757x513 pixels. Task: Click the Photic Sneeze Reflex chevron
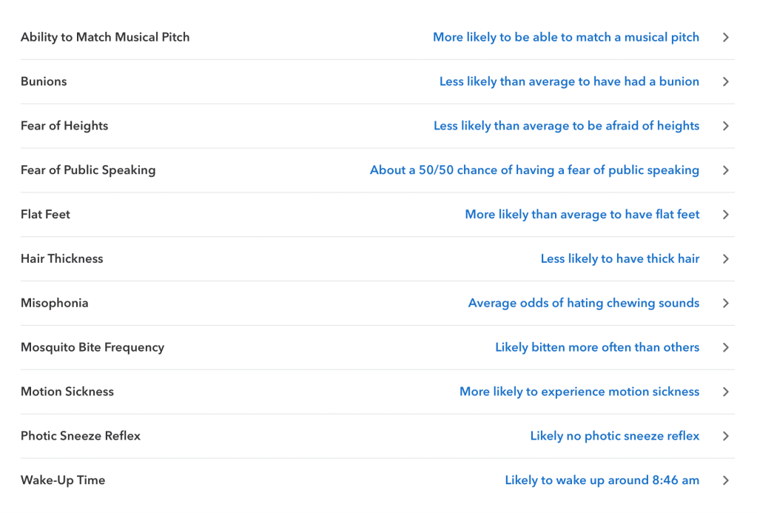(726, 436)
